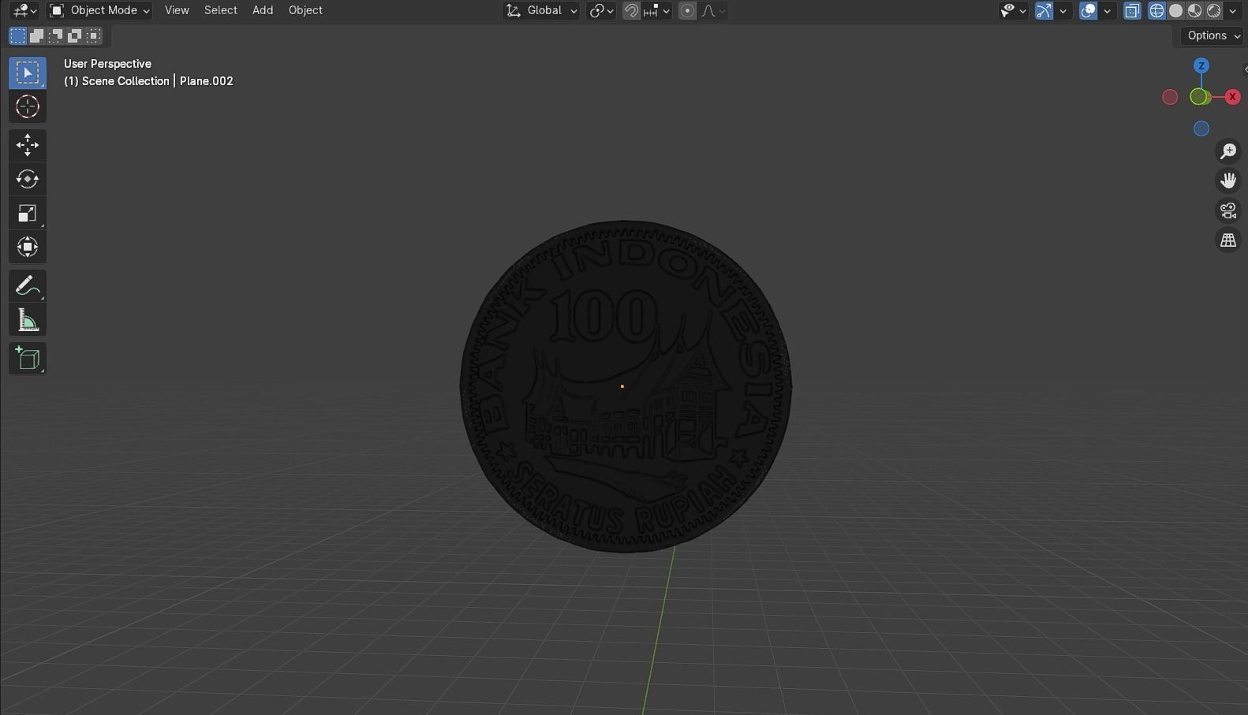Viewport: 1248px width, 715px height.
Task: Open the transform pivot point dropdown
Action: pos(601,10)
